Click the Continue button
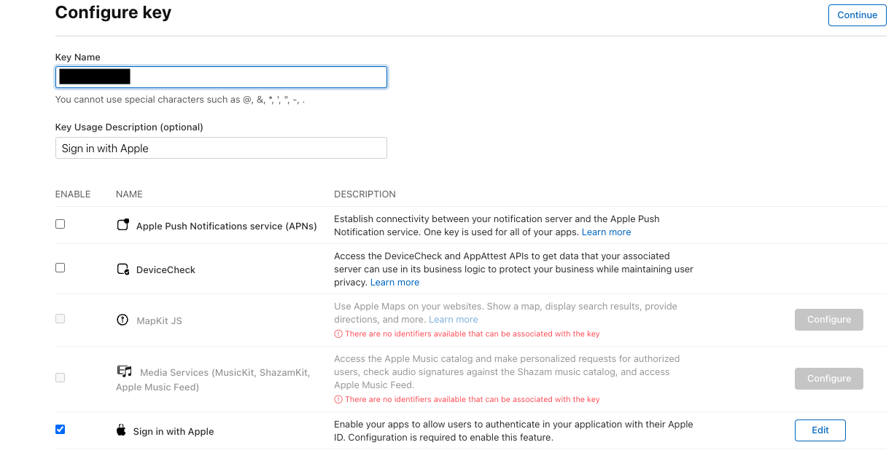This screenshot has width=894, height=453. coord(857,15)
